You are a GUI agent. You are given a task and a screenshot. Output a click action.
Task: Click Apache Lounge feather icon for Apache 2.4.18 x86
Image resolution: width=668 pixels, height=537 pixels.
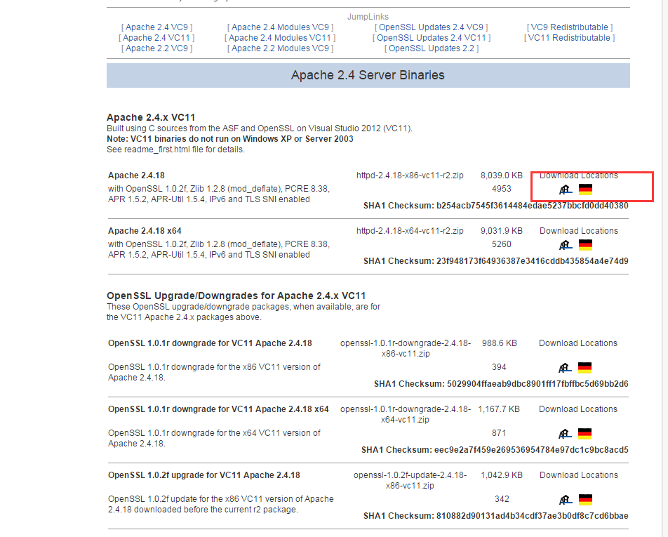[x=566, y=190]
